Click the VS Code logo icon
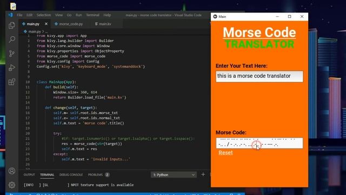The height and width of the screenshot is (195, 346). (10, 15)
